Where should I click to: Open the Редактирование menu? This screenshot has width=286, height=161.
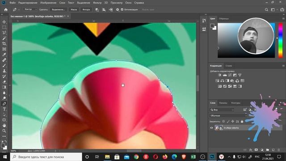(28, 3)
